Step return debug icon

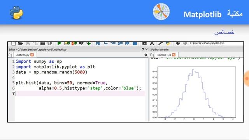120,43
